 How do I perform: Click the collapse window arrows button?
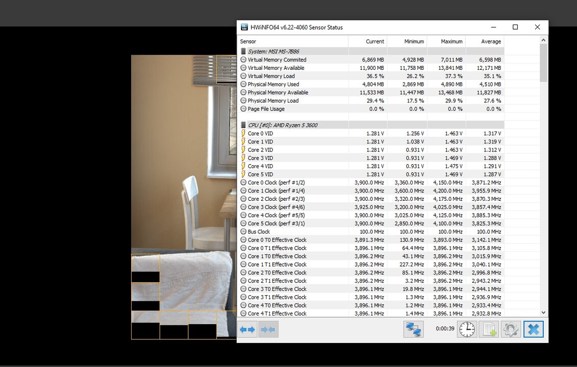pyautogui.click(x=268, y=329)
